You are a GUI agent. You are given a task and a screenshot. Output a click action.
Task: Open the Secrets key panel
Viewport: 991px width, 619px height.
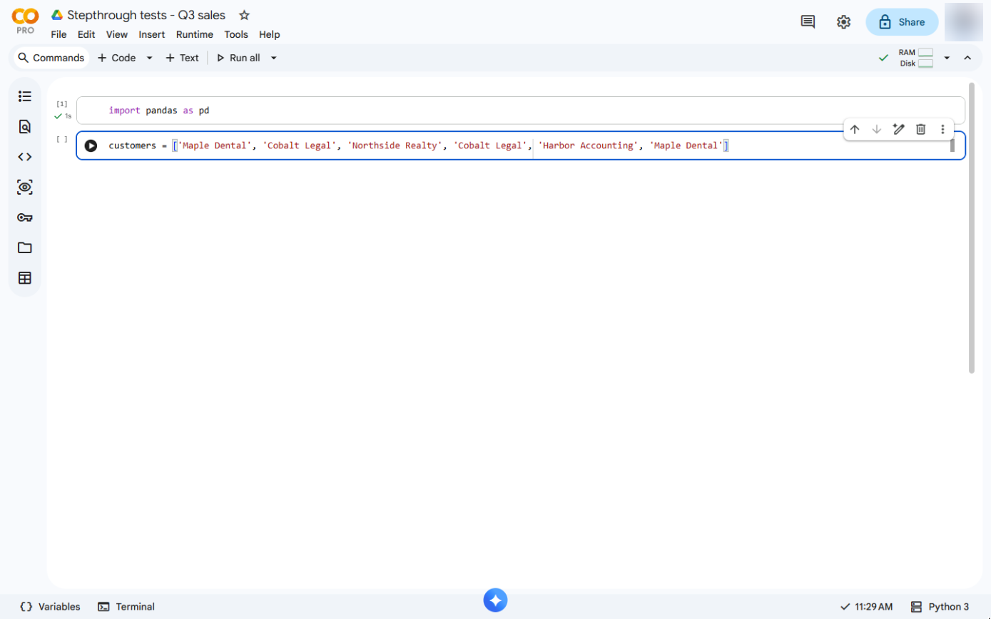pos(25,218)
